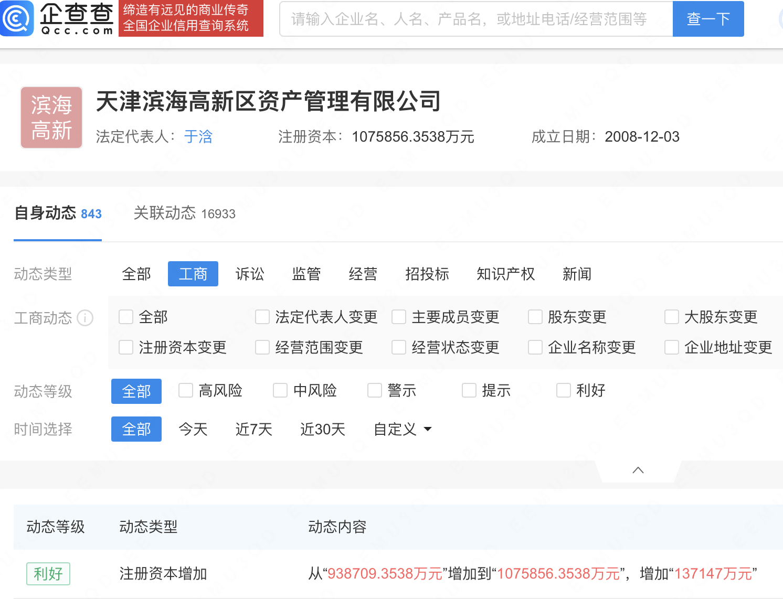The width and height of the screenshot is (783, 599).
Task: Click the 滨海高新 company logo badge
Action: click(51, 117)
